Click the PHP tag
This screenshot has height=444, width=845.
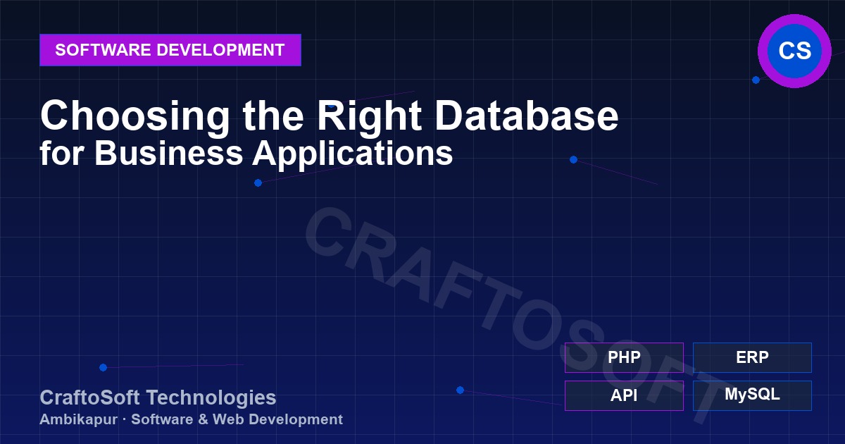[x=624, y=357]
